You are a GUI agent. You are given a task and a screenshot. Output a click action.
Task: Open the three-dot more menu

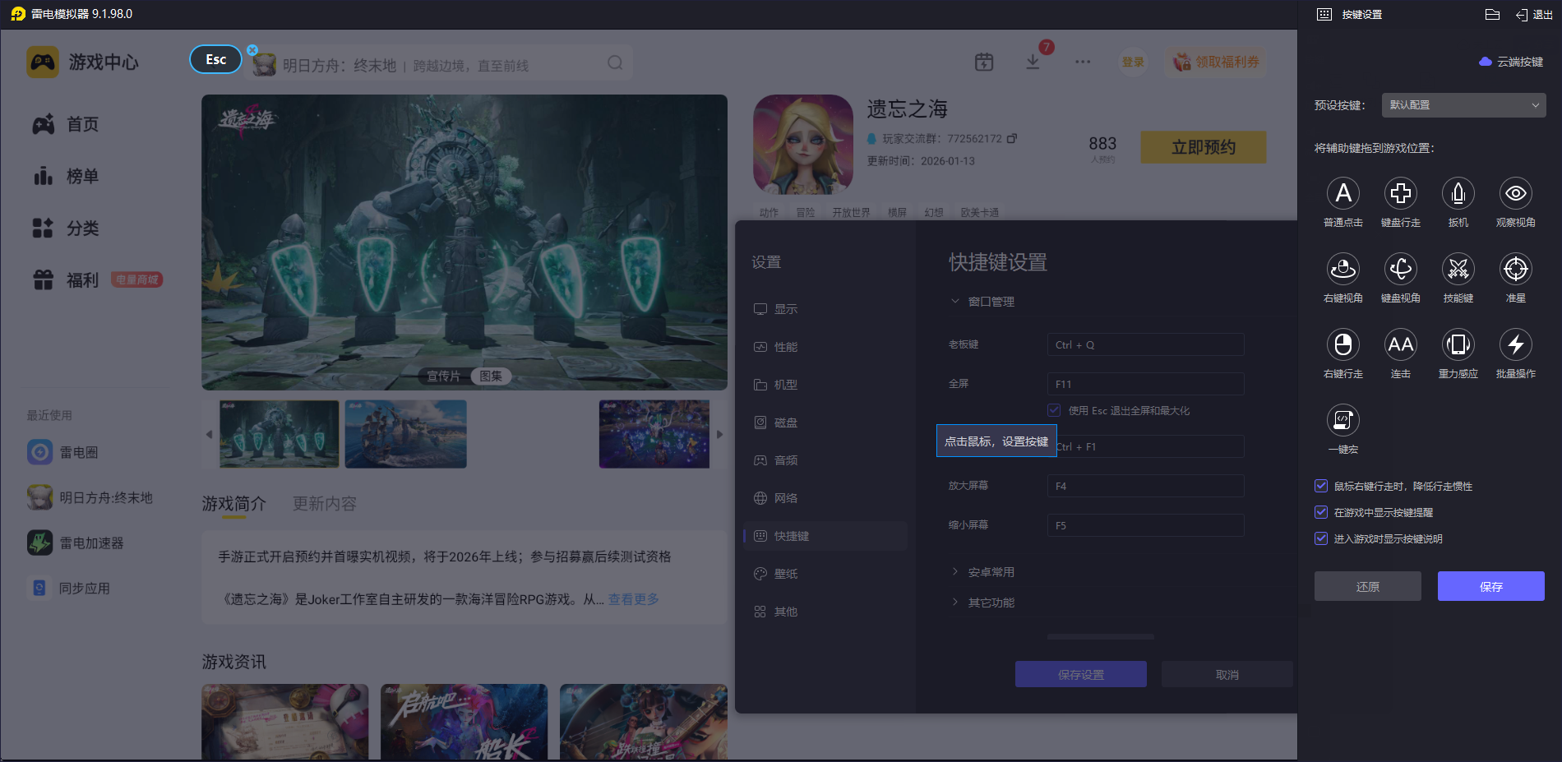(1083, 62)
